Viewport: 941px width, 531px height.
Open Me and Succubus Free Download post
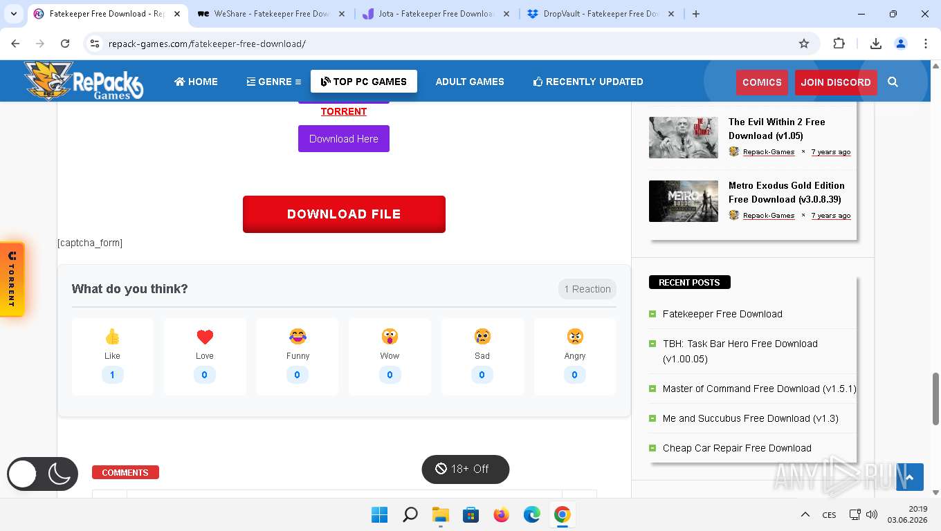[751, 418]
